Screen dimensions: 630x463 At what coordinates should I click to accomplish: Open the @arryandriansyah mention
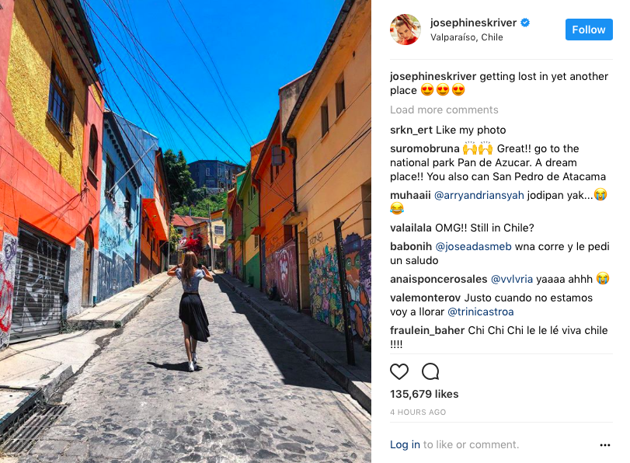coord(479,195)
